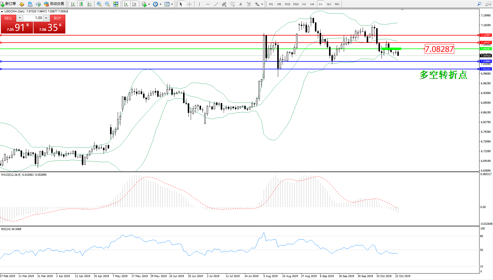
Task: Expand the chart templates dropdown arrow
Action: coord(172,4)
